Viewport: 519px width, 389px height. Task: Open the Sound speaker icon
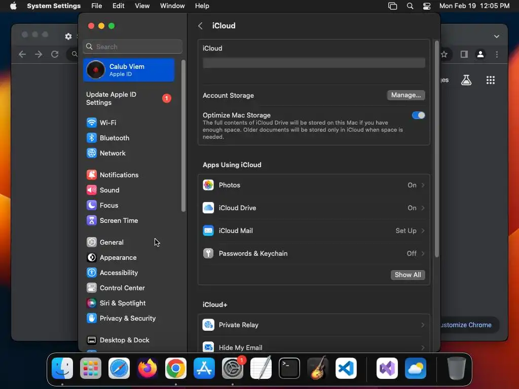91,190
